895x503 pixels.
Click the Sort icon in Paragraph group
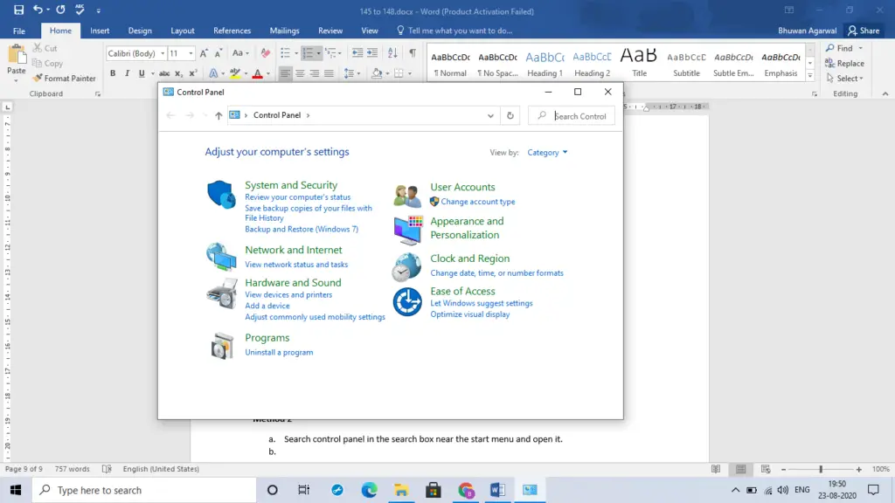point(392,53)
